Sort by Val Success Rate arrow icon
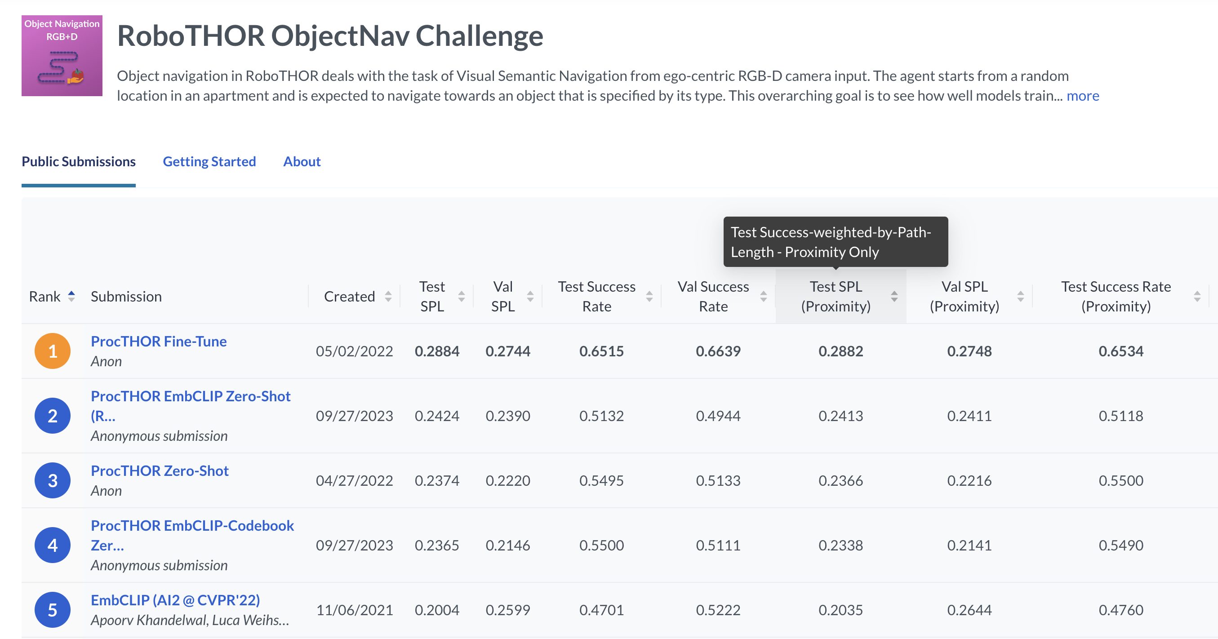The height and width of the screenshot is (639, 1218). tap(764, 296)
